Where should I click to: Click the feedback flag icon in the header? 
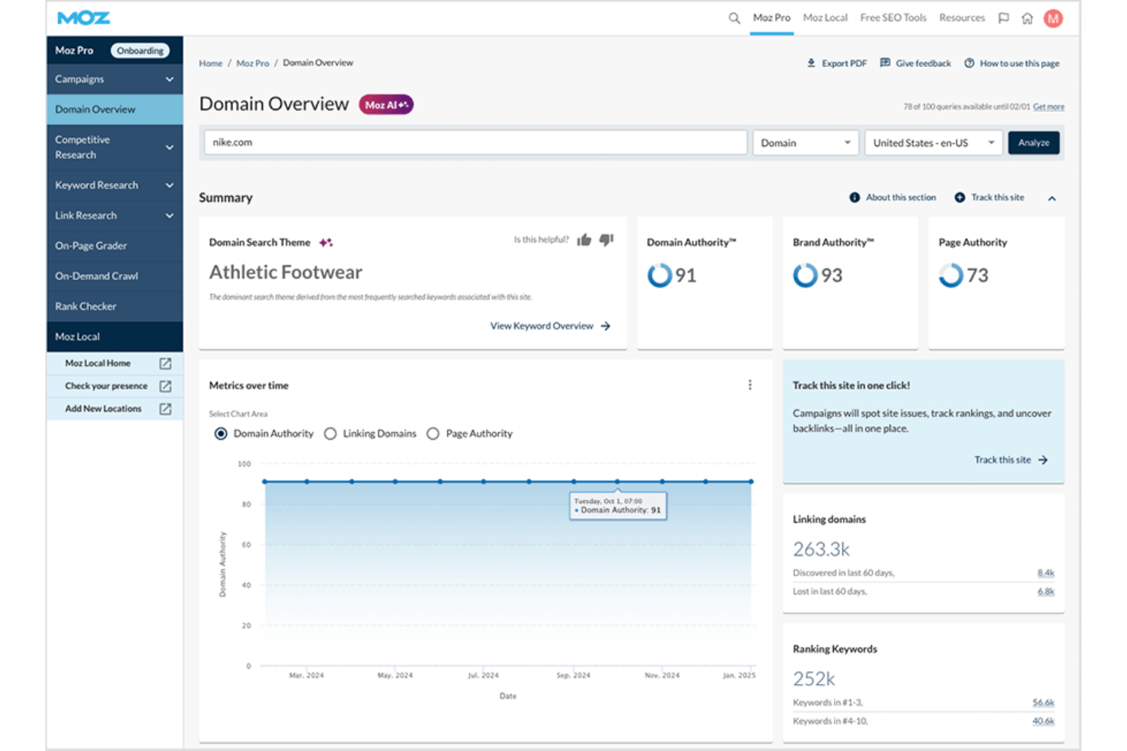1003,17
